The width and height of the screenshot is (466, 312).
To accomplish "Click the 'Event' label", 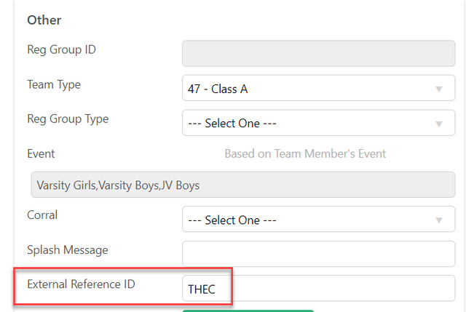I will 41,153.
